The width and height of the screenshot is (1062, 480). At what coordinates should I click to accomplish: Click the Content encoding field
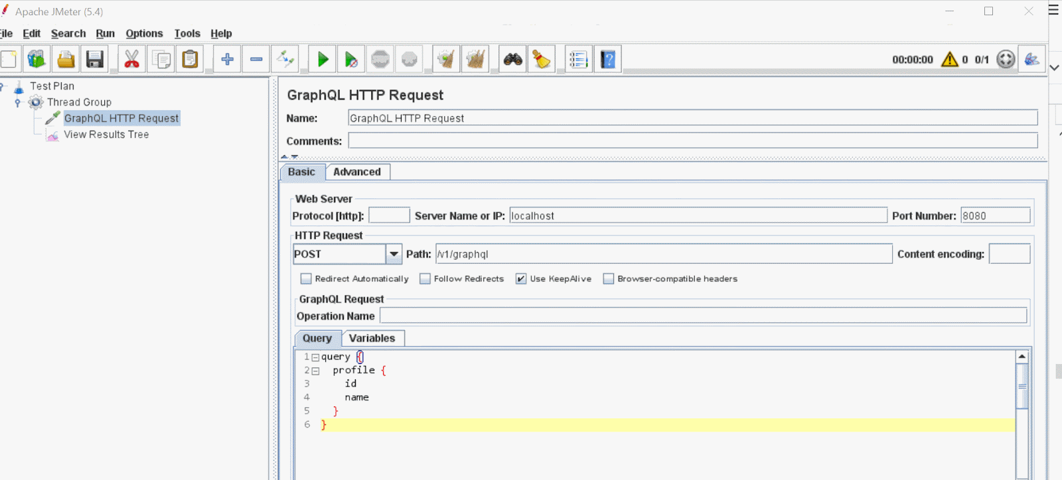click(1010, 254)
